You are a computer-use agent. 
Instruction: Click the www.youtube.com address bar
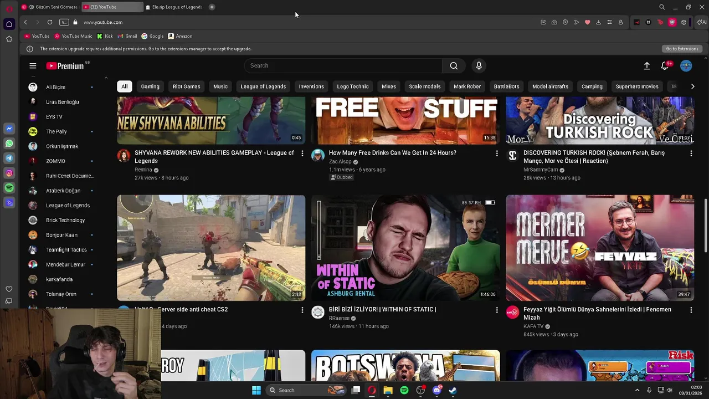(x=103, y=22)
